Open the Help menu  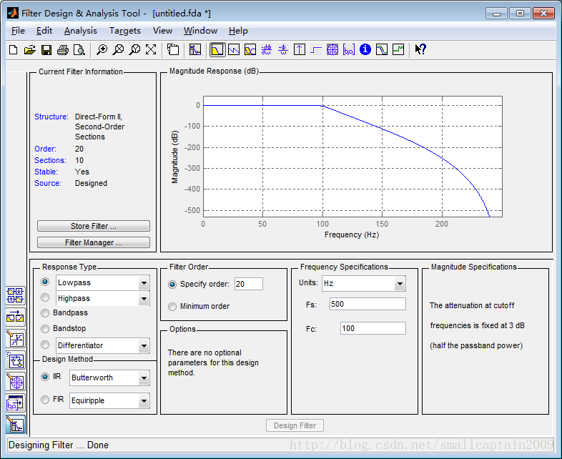point(238,31)
